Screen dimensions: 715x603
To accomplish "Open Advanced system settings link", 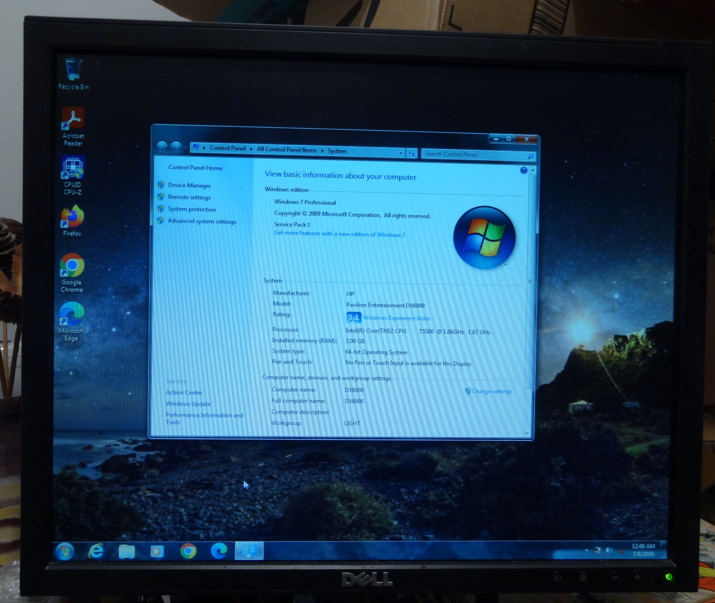I will (202, 221).
